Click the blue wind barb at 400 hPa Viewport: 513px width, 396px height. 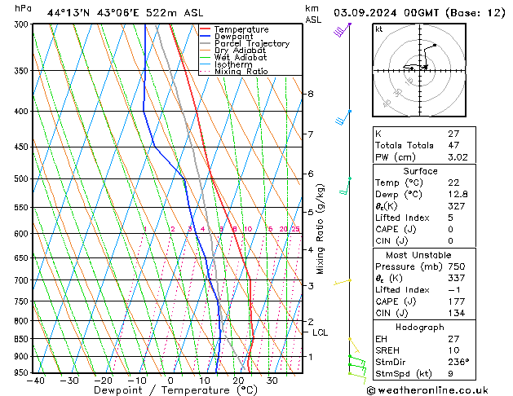343,118
